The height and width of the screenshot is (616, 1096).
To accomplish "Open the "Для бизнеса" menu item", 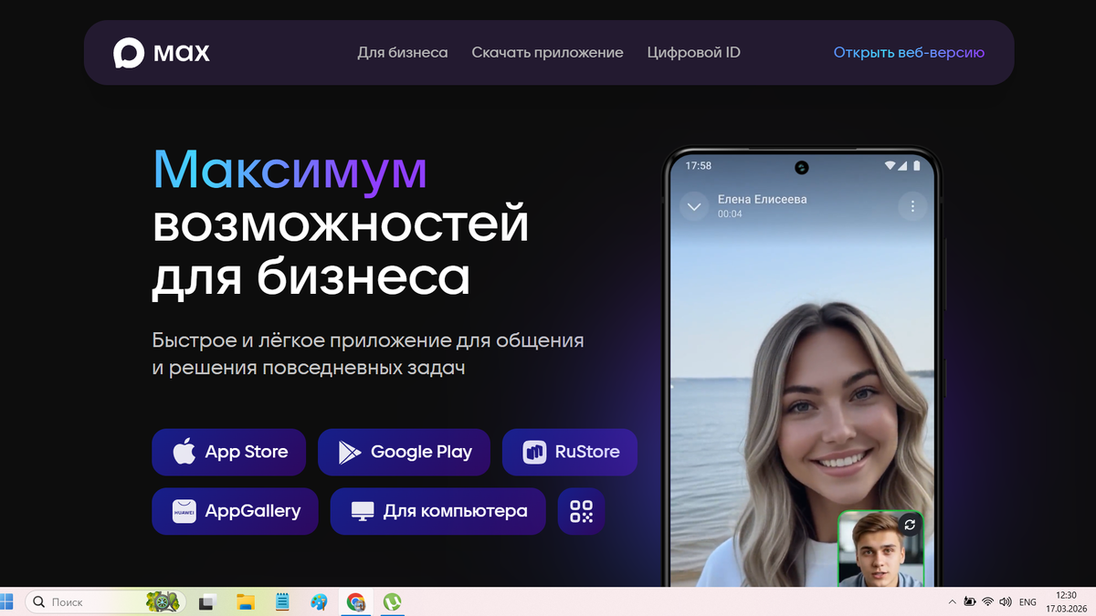I will tap(402, 52).
